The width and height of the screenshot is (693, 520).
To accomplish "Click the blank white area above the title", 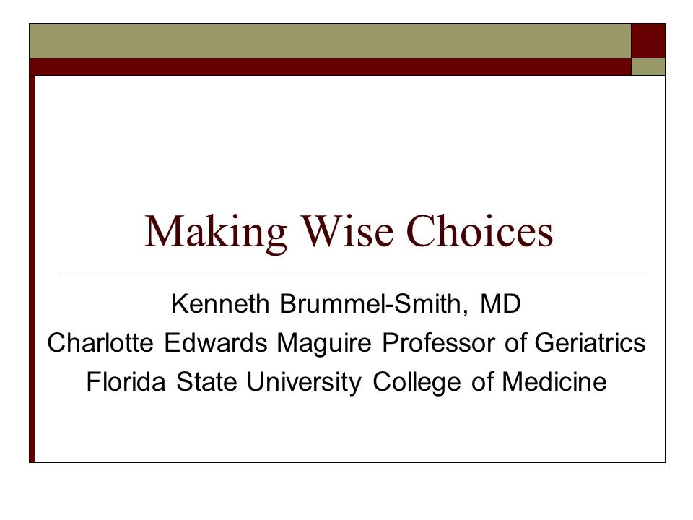I will pyautogui.click(x=349, y=142).
